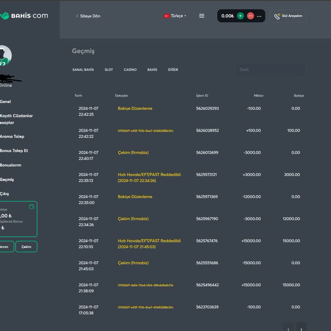Open Bonus Talep Et in sidebar
Image resolution: width=331 pixels, height=331 pixels.
(x=14, y=151)
